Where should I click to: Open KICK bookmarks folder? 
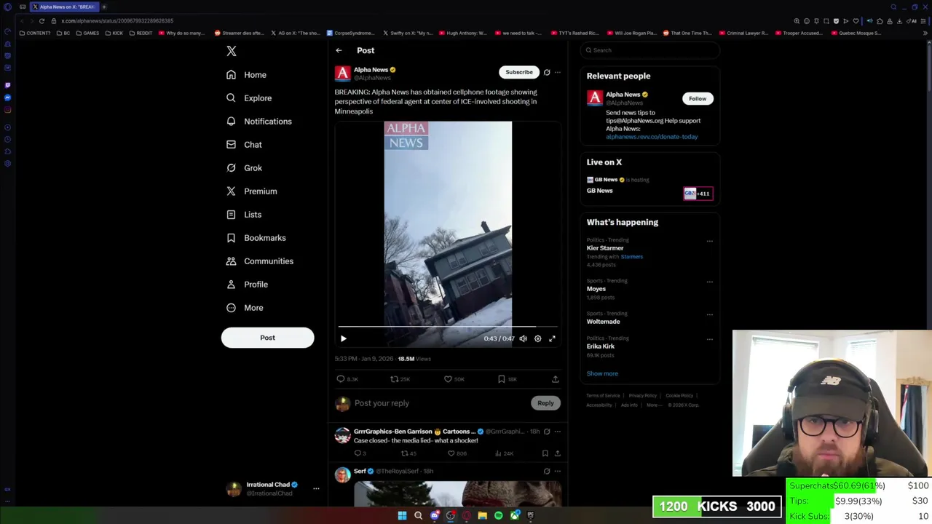(114, 33)
